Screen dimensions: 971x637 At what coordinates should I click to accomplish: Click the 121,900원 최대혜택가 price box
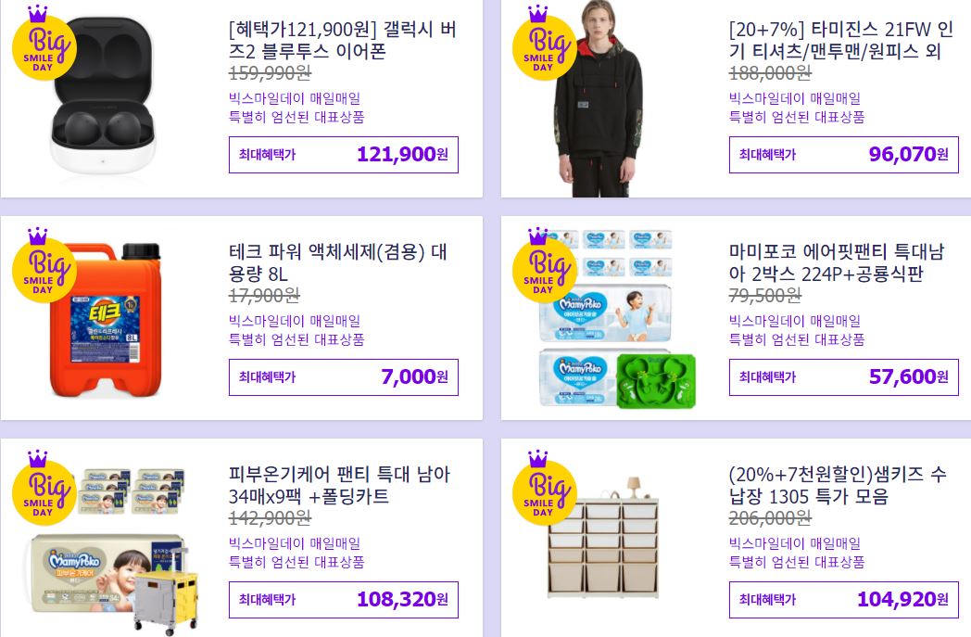point(344,154)
